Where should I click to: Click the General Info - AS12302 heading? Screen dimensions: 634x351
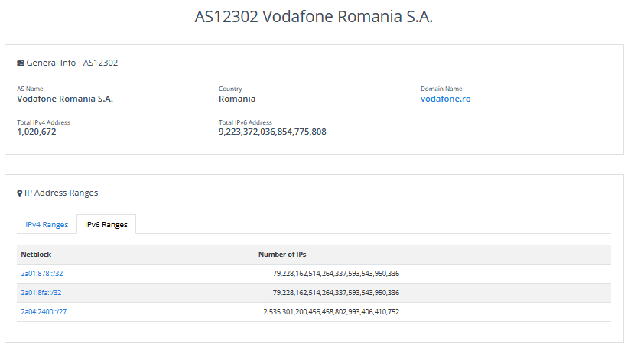click(72, 63)
